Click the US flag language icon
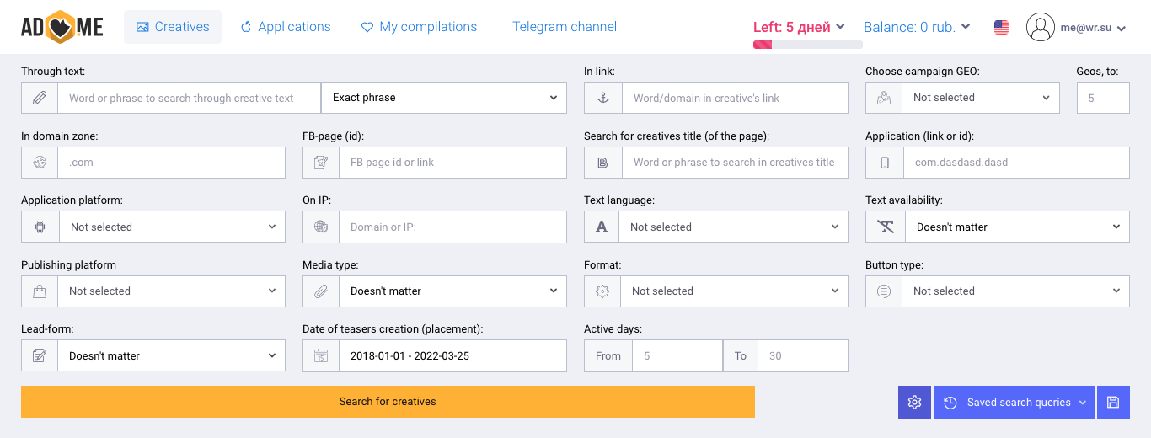1151x438 pixels. point(1001,28)
